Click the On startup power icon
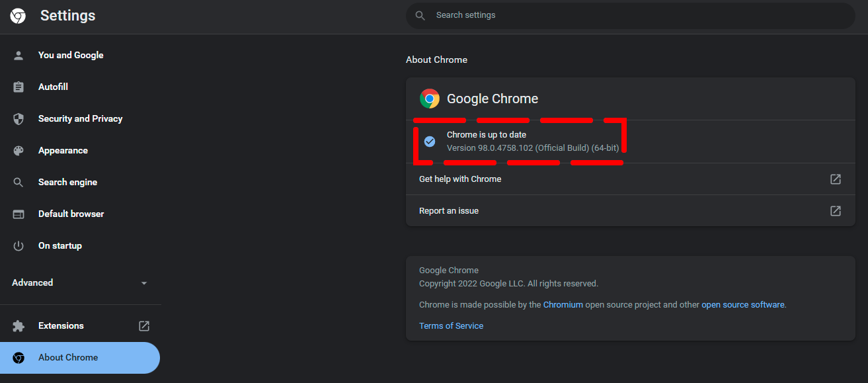Image resolution: width=868 pixels, height=383 pixels. coord(19,246)
